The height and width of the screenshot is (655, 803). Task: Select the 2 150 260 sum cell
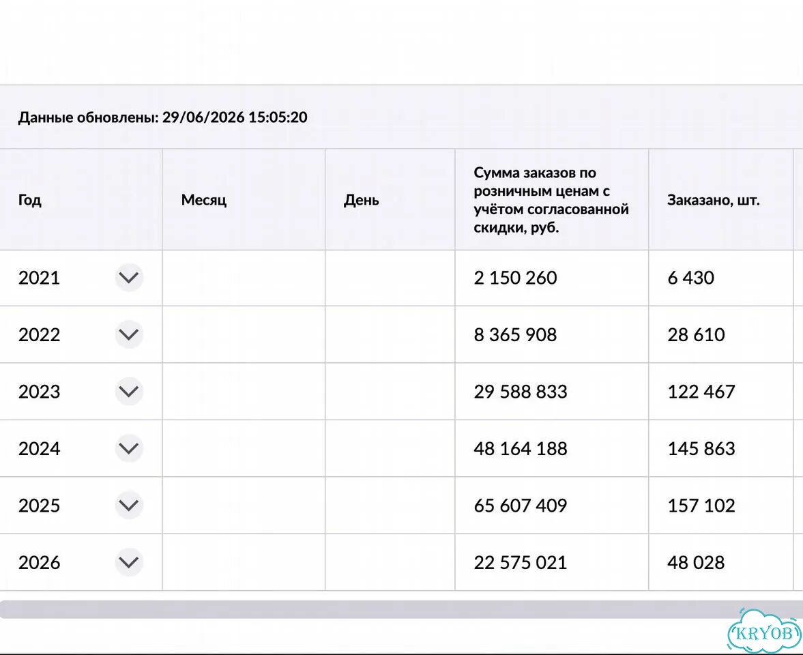click(552, 278)
